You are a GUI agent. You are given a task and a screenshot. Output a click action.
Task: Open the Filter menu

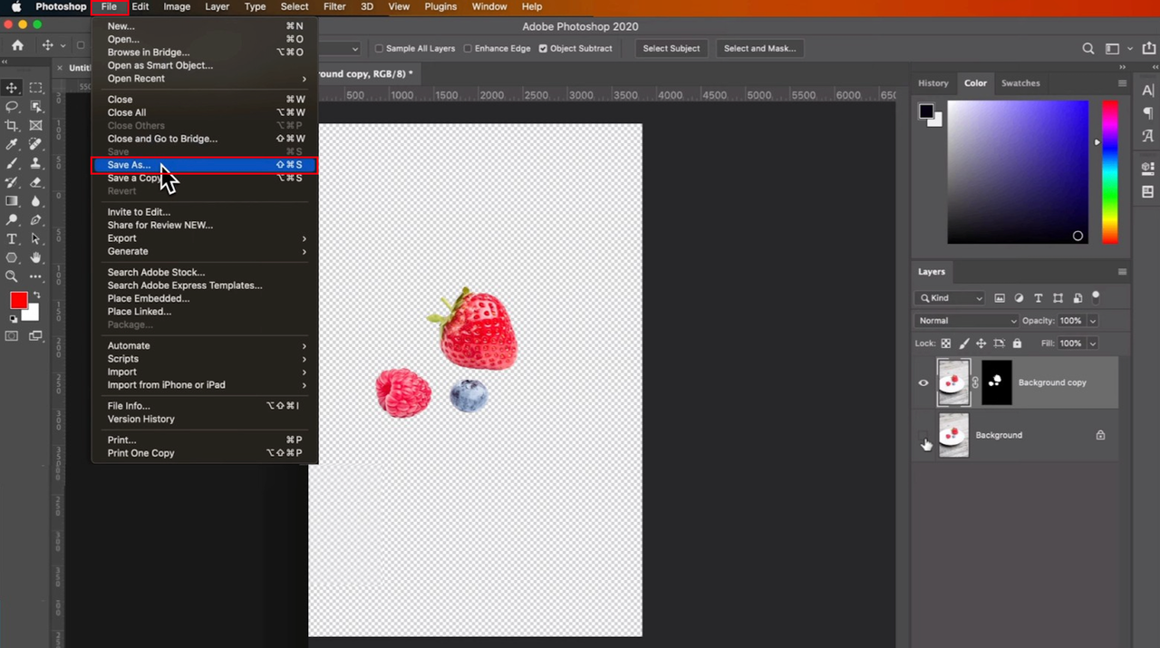(x=334, y=6)
